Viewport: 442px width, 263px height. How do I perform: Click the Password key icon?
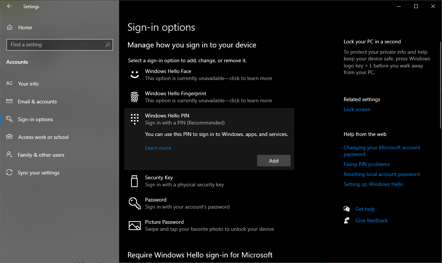click(134, 203)
